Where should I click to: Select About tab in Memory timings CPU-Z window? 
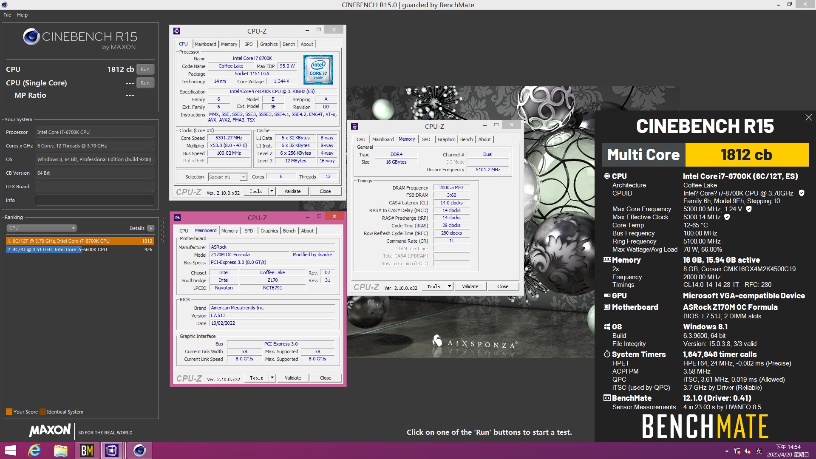(x=484, y=139)
